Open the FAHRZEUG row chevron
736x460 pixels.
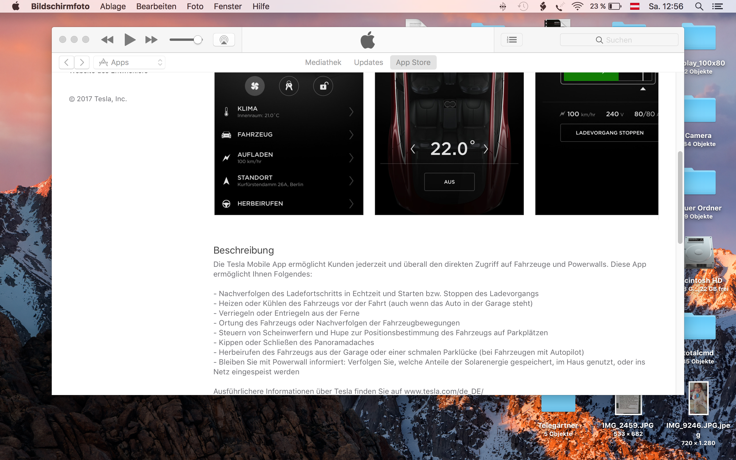point(351,135)
